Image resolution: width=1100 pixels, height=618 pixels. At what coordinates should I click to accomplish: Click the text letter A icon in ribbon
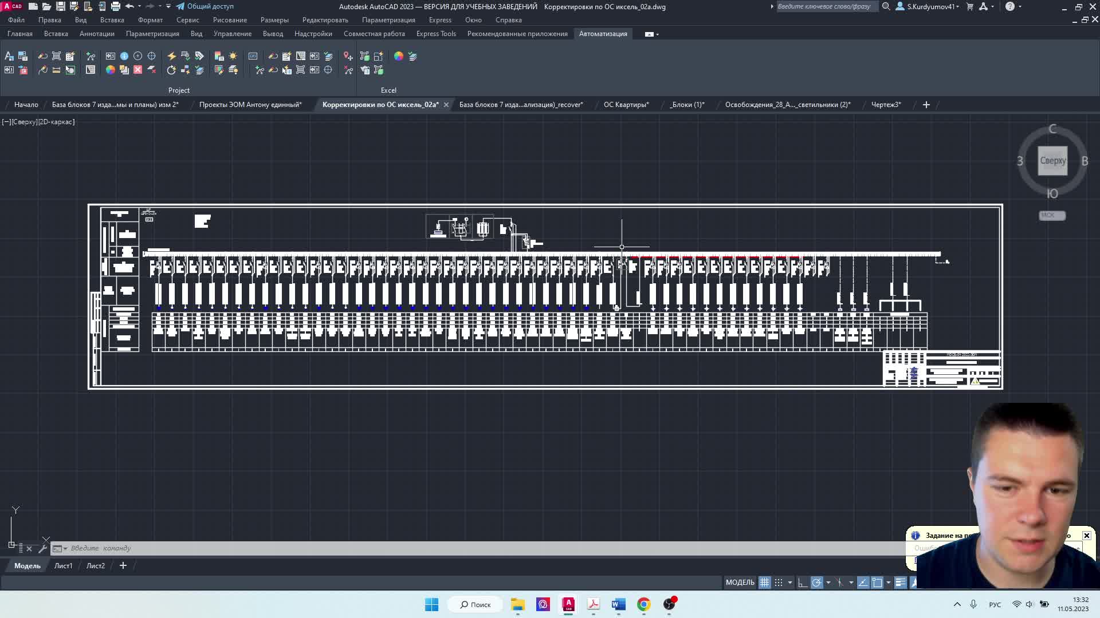(9, 56)
